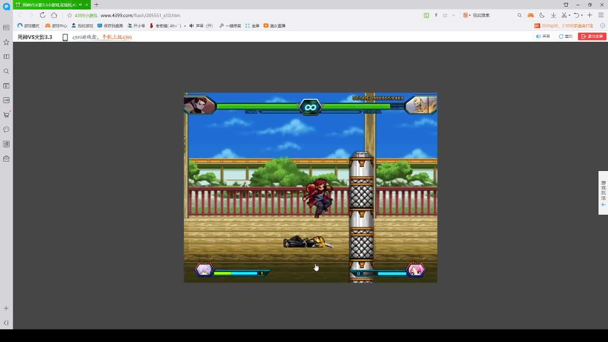Click the 在此搜索 search box
Viewport: 608px width, 342px height.
coord(493,15)
